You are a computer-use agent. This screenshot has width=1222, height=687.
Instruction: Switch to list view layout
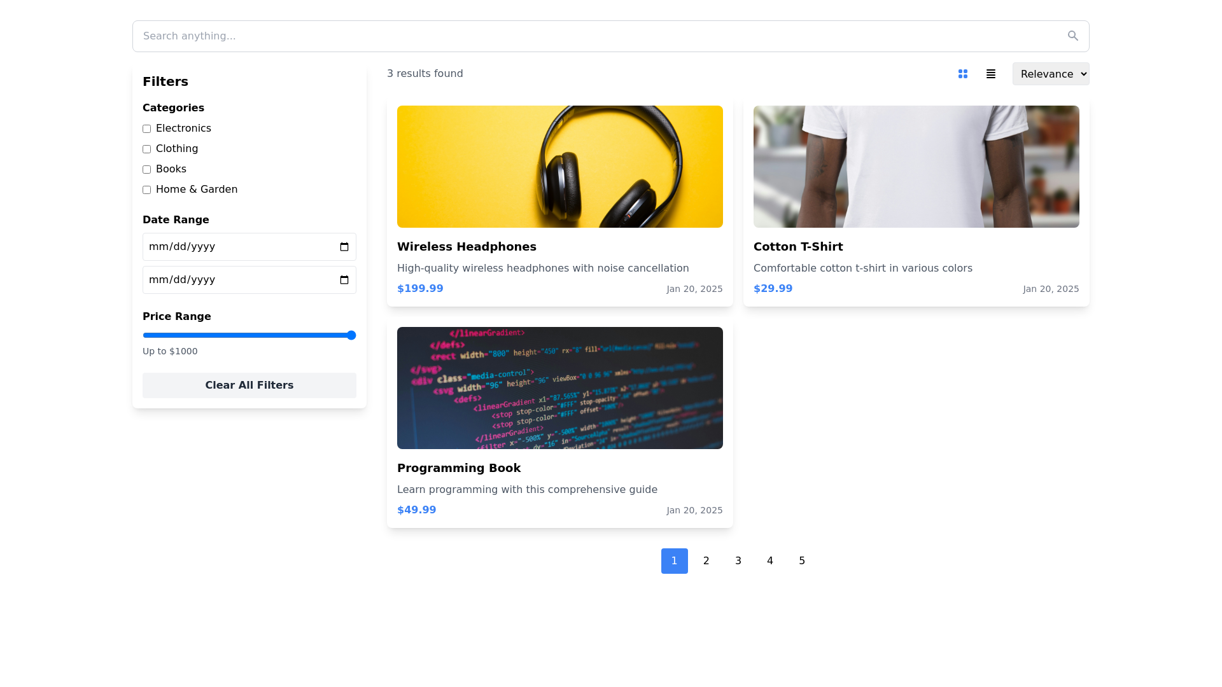991,74
